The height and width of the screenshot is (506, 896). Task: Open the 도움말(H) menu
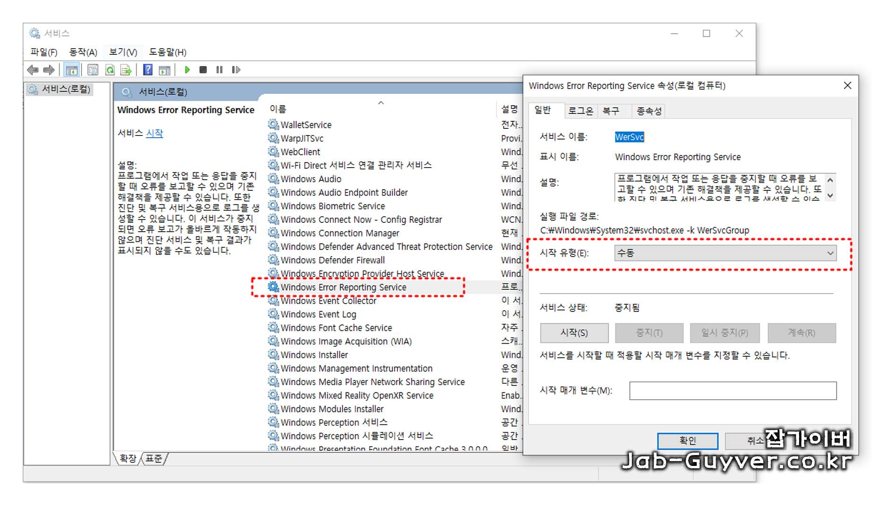[168, 52]
